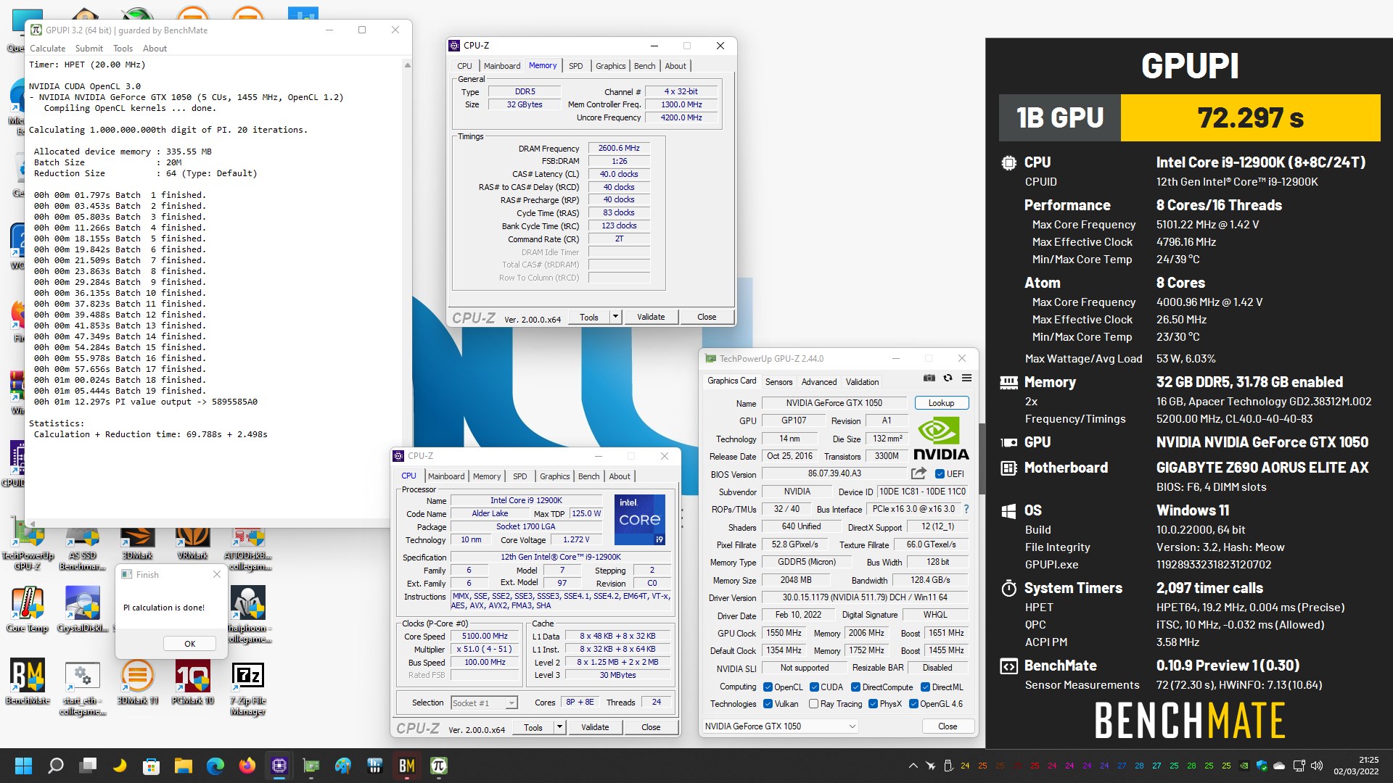The height and width of the screenshot is (783, 1393).
Task: Open the PCMark 10 desktop shortcut
Action: point(193,681)
